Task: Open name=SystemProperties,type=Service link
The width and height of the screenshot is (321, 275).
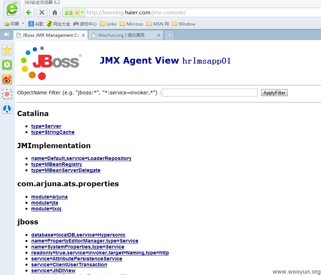Action: point(78,247)
